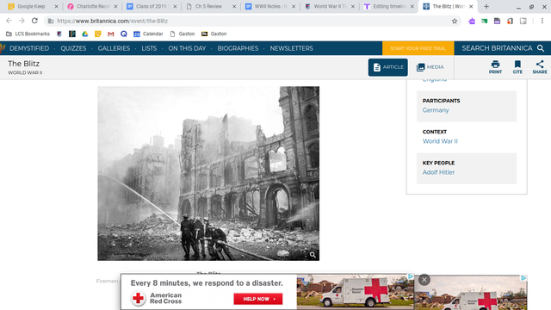Open the Gmail bookmark

pos(111,34)
